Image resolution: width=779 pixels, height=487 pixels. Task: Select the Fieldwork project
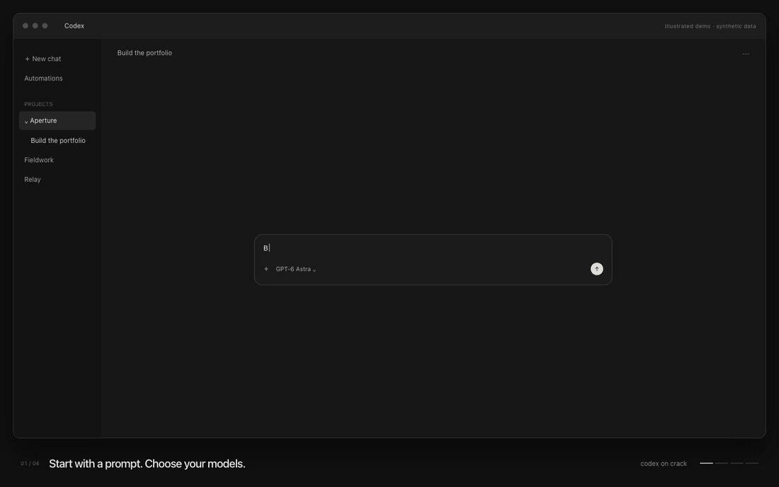39,160
